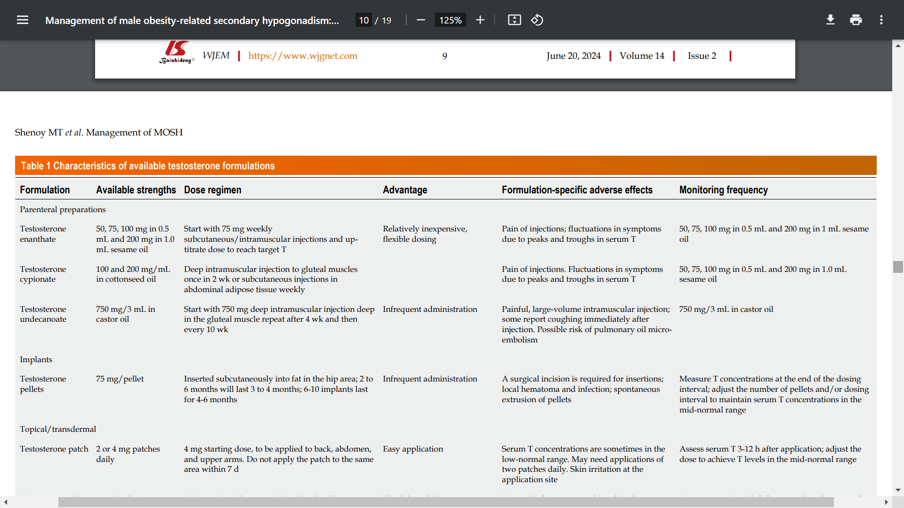Click the fit to page icon
904x508 pixels.
(514, 20)
